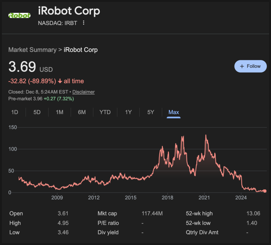
Task: Show the 1Y price chart
Action: coord(128,112)
